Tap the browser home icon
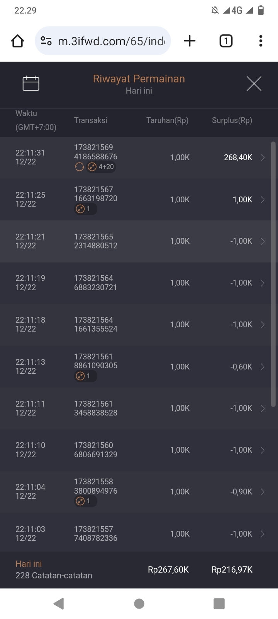Viewport: 278px width, 619px height. click(x=18, y=41)
